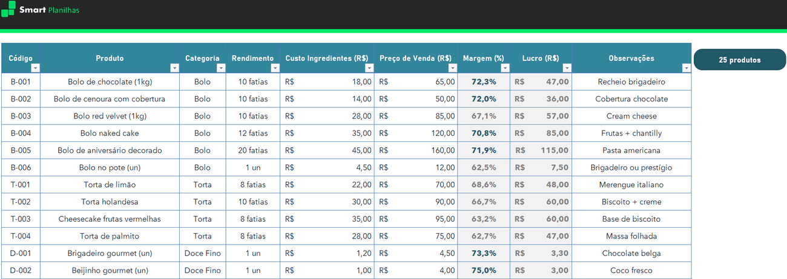
Task: Select cell B-001
Action: pos(21,82)
